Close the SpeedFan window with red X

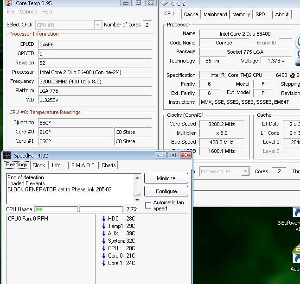click(185, 155)
